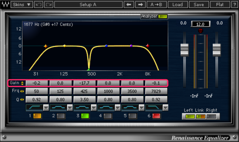The height and width of the screenshot is (142, 239).
Task: Click band 5 bell filter shape icon
Action: click(130, 108)
